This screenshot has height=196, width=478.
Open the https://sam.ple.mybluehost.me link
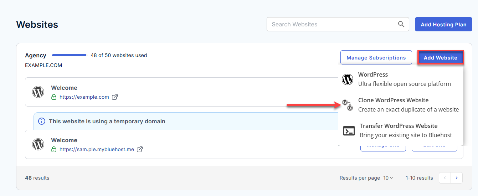coord(97,149)
